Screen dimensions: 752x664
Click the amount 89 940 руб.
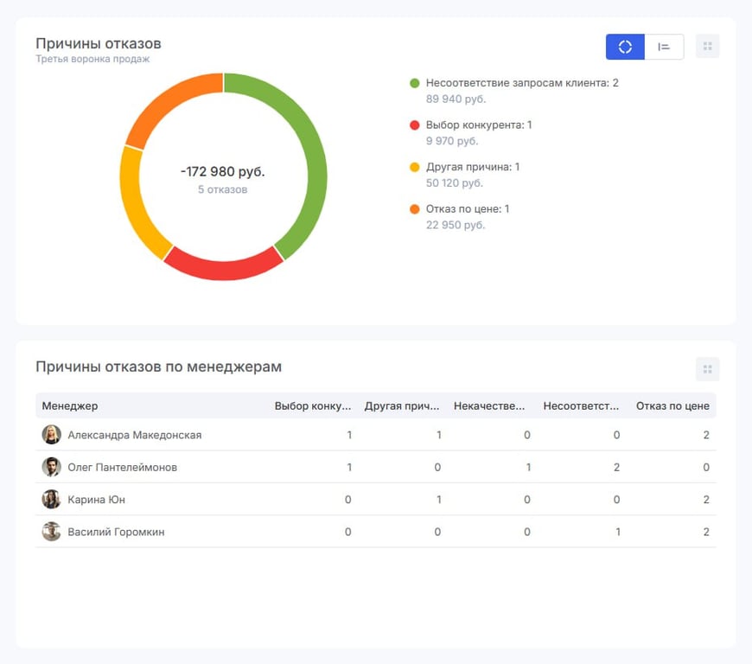[456, 99]
